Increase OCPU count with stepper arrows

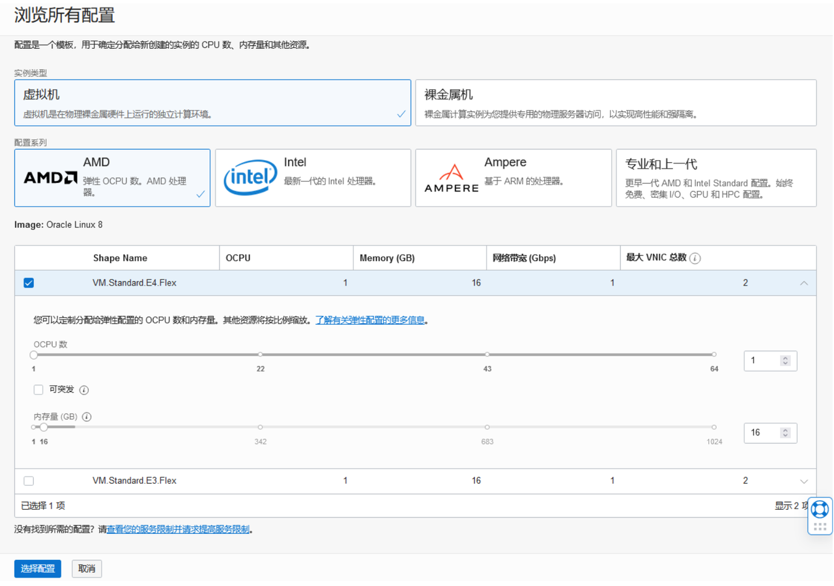click(785, 361)
